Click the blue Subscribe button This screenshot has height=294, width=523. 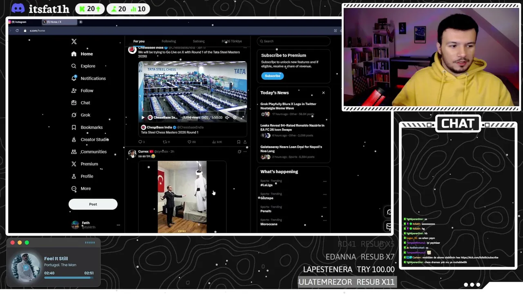click(x=272, y=76)
